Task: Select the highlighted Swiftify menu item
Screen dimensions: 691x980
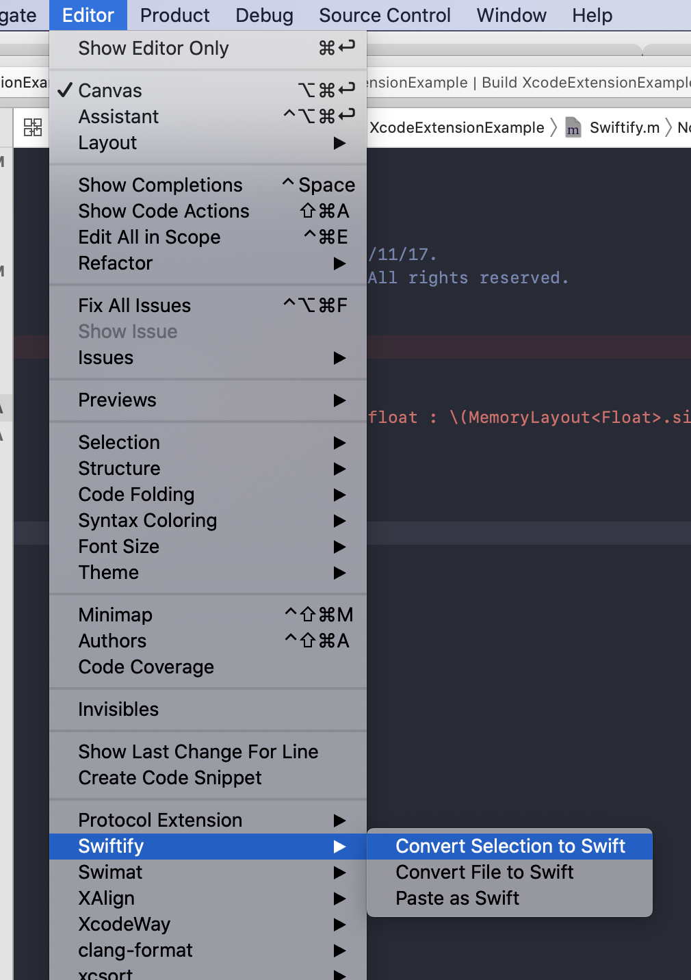Action: pos(208,846)
